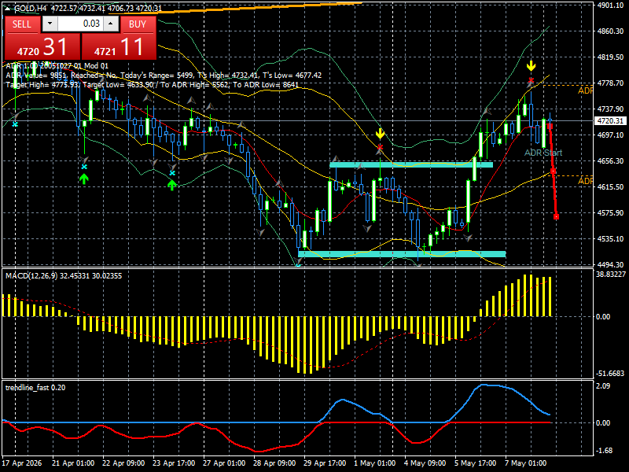Screen dimensions: 629x472
Task: Click the BUY button
Action: pos(138,24)
